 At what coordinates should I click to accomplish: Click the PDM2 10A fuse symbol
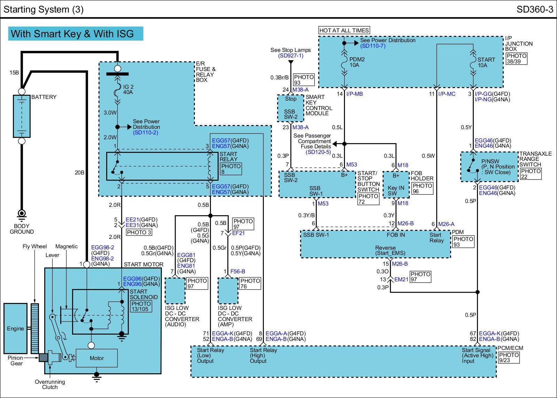click(x=344, y=62)
